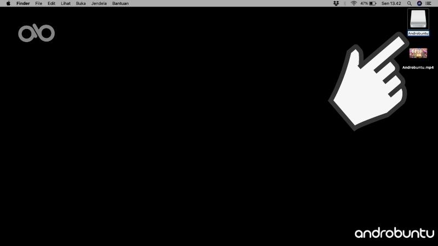
Task: Click the Dropbox menu bar icon
Action: coord(336,3)
